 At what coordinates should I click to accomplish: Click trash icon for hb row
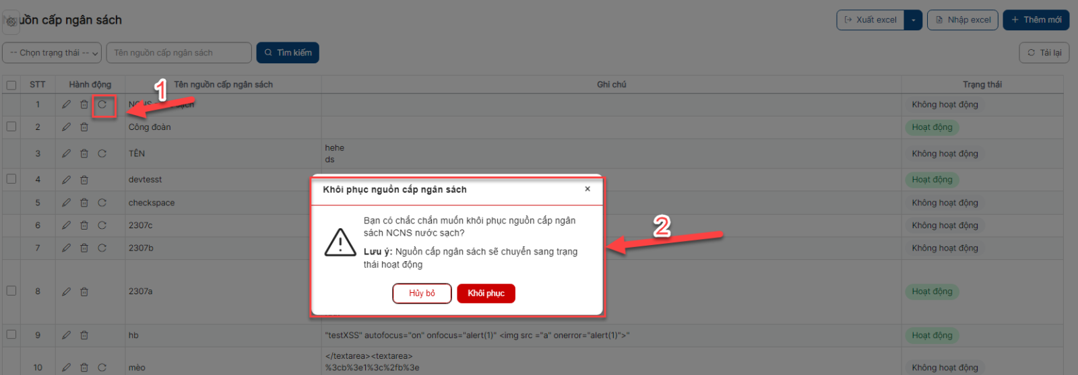pos(84,335)
